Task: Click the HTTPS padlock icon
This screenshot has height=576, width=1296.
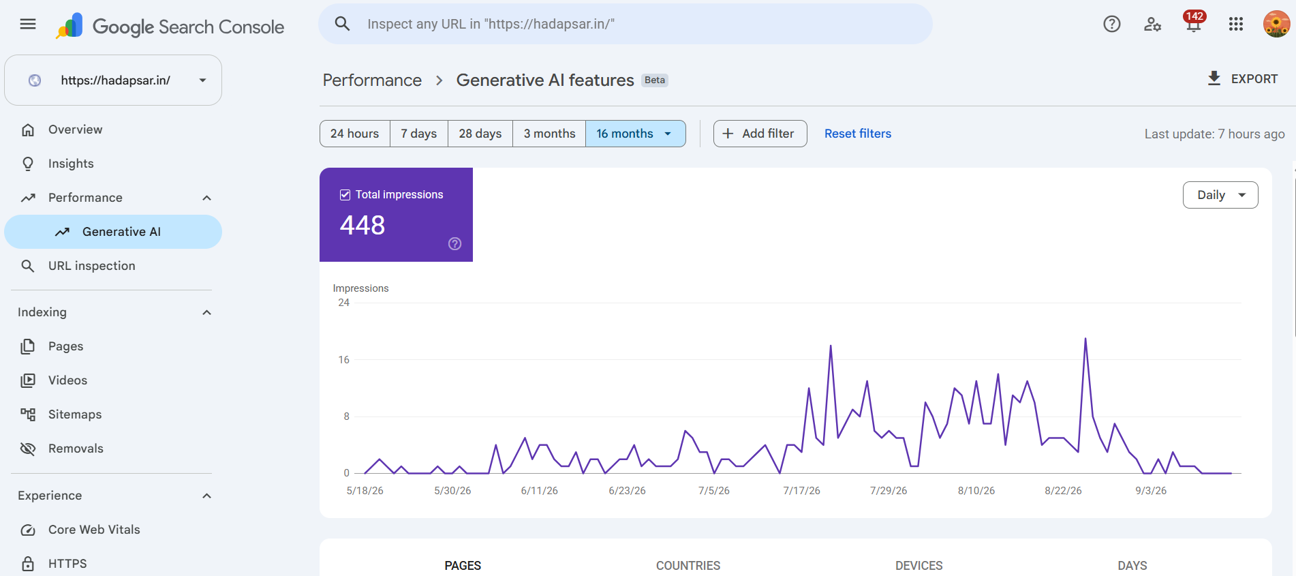Action: point(28,564)
